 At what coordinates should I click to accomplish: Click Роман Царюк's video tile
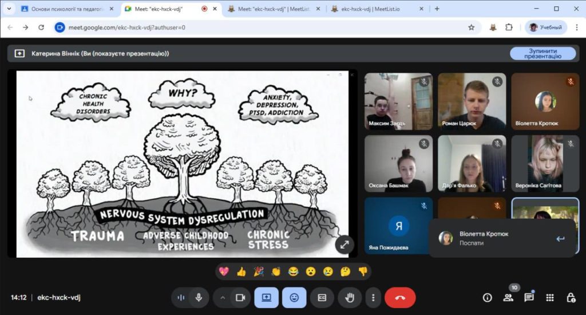(472, 101)
